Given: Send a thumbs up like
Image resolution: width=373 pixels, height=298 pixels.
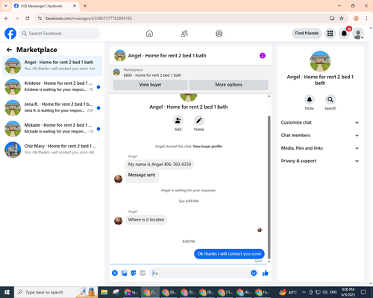Looking at the screenshot, I should click(266, 273).
